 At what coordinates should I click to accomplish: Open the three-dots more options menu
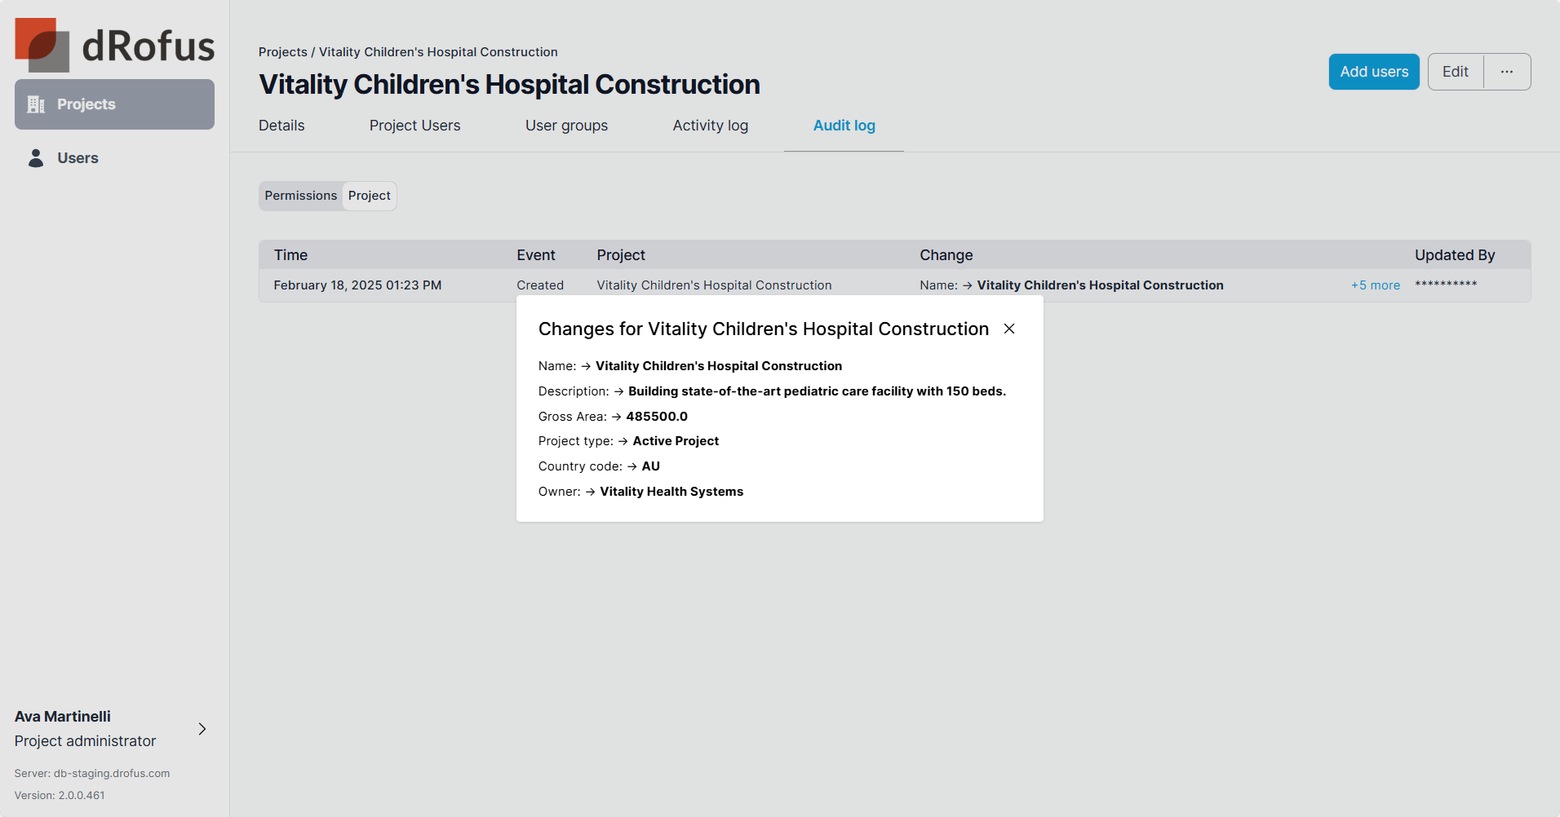(1507, 72)
